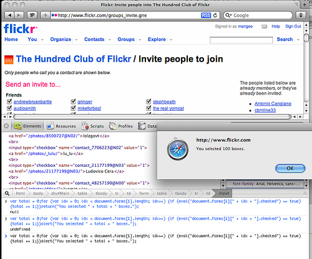Click the Search link
The height and width of the screenshot is (259, 312).
pos(285,39)
